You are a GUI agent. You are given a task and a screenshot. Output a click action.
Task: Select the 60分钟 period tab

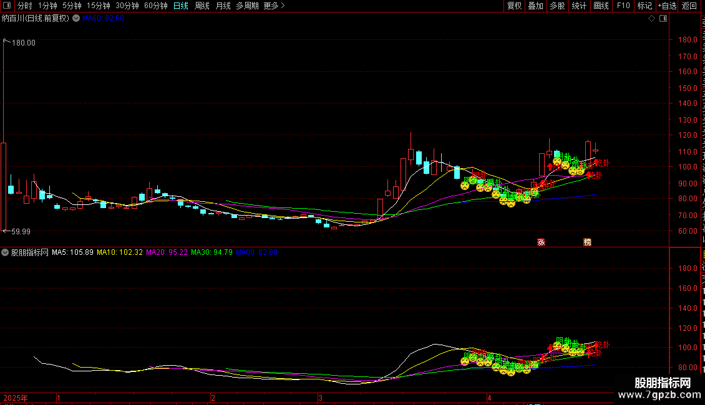pos(155,6)
